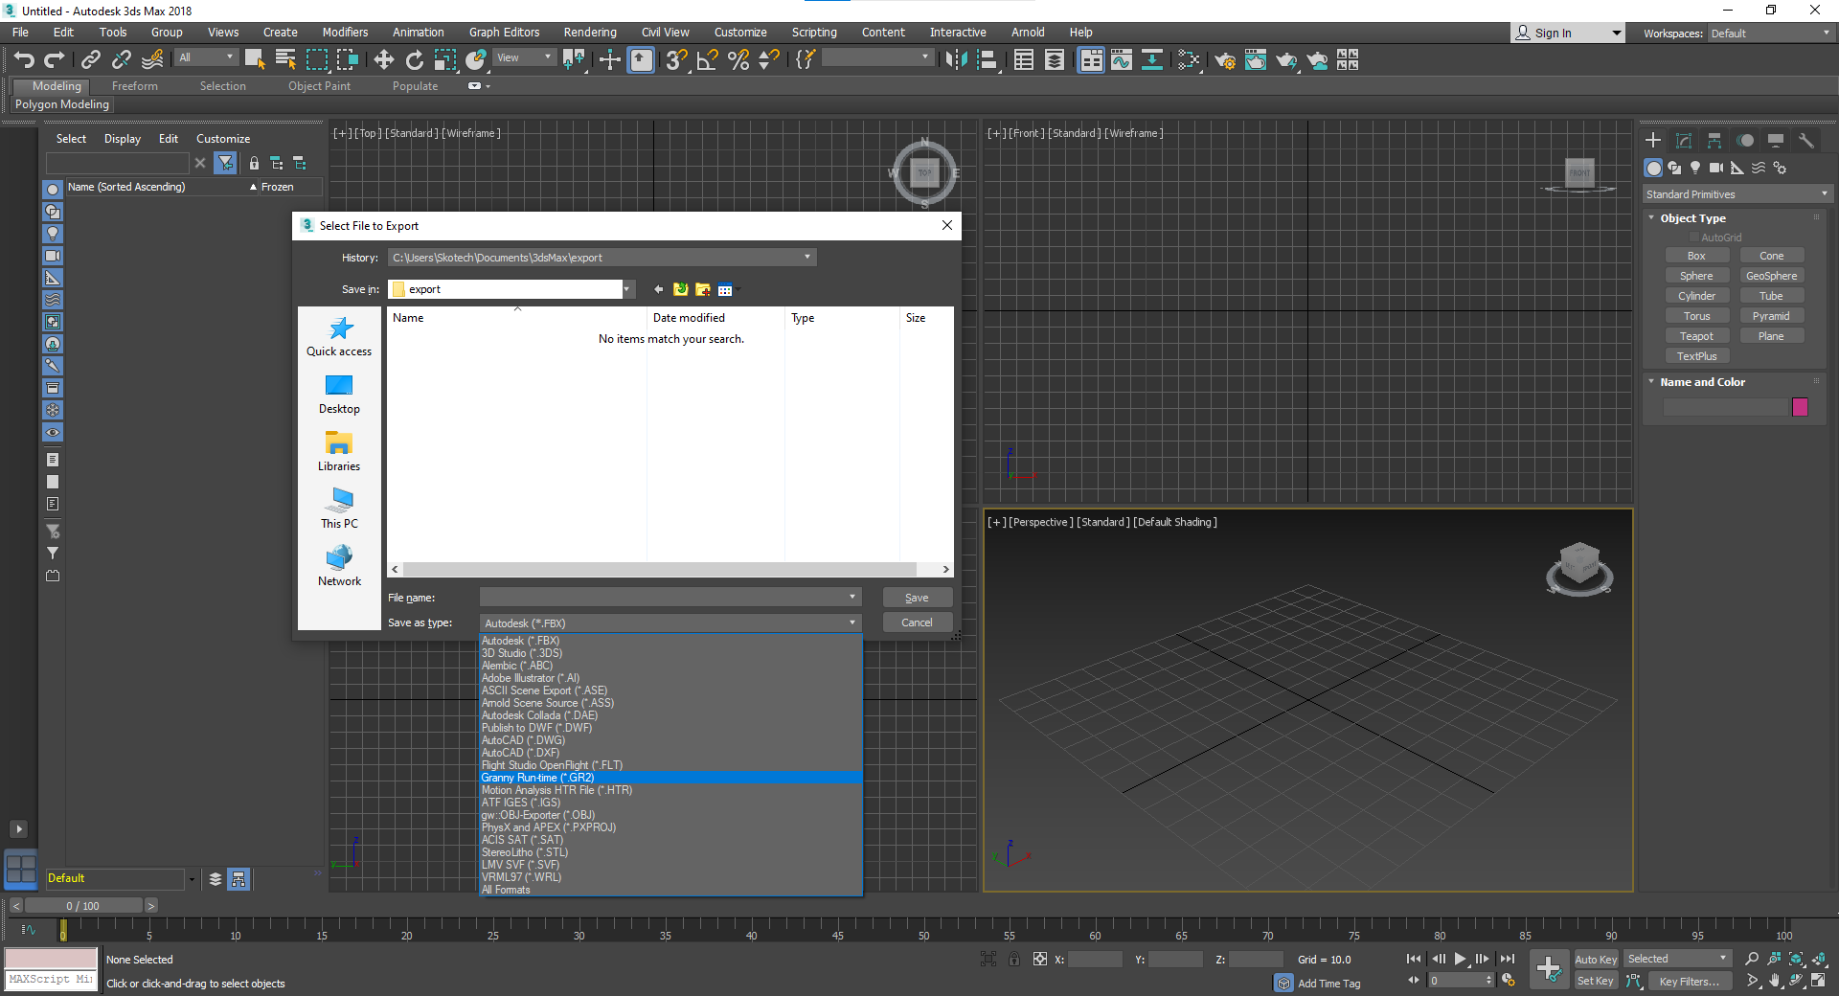Switch to the Hierarchy command panel
Screen dimensions: 1839x996
pos(1714,141)
